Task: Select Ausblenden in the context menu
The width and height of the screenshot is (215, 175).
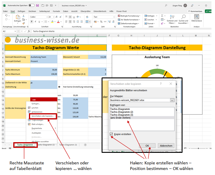Action: (36, 133)
